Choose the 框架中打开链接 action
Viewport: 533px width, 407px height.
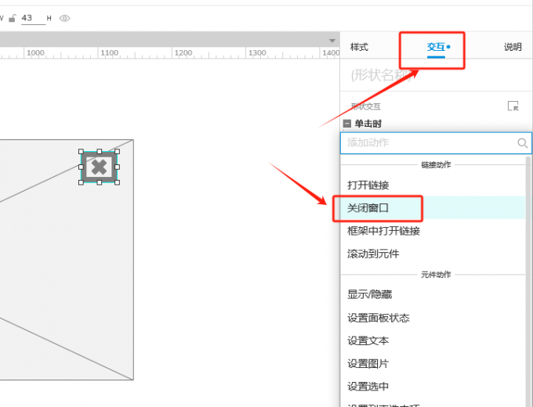pos(433,231)
